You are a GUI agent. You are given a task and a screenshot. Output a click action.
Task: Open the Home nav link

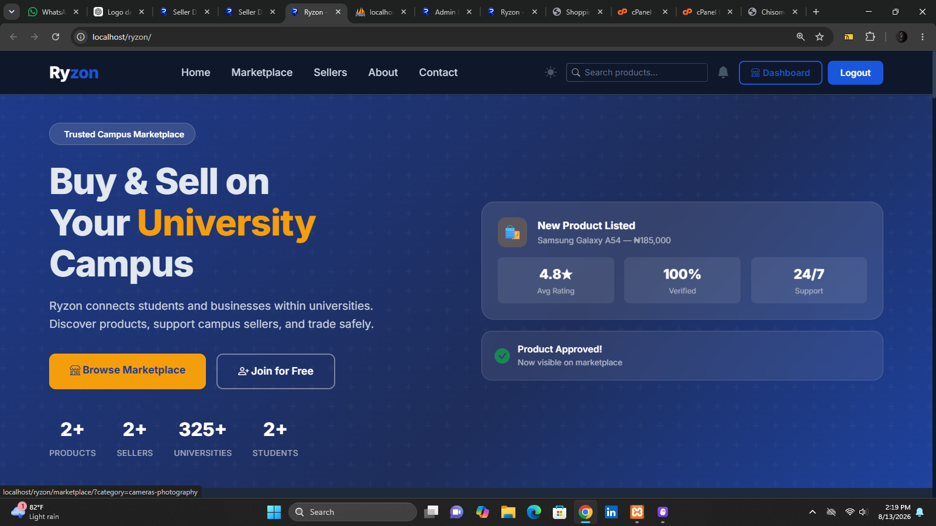point(195,72)
